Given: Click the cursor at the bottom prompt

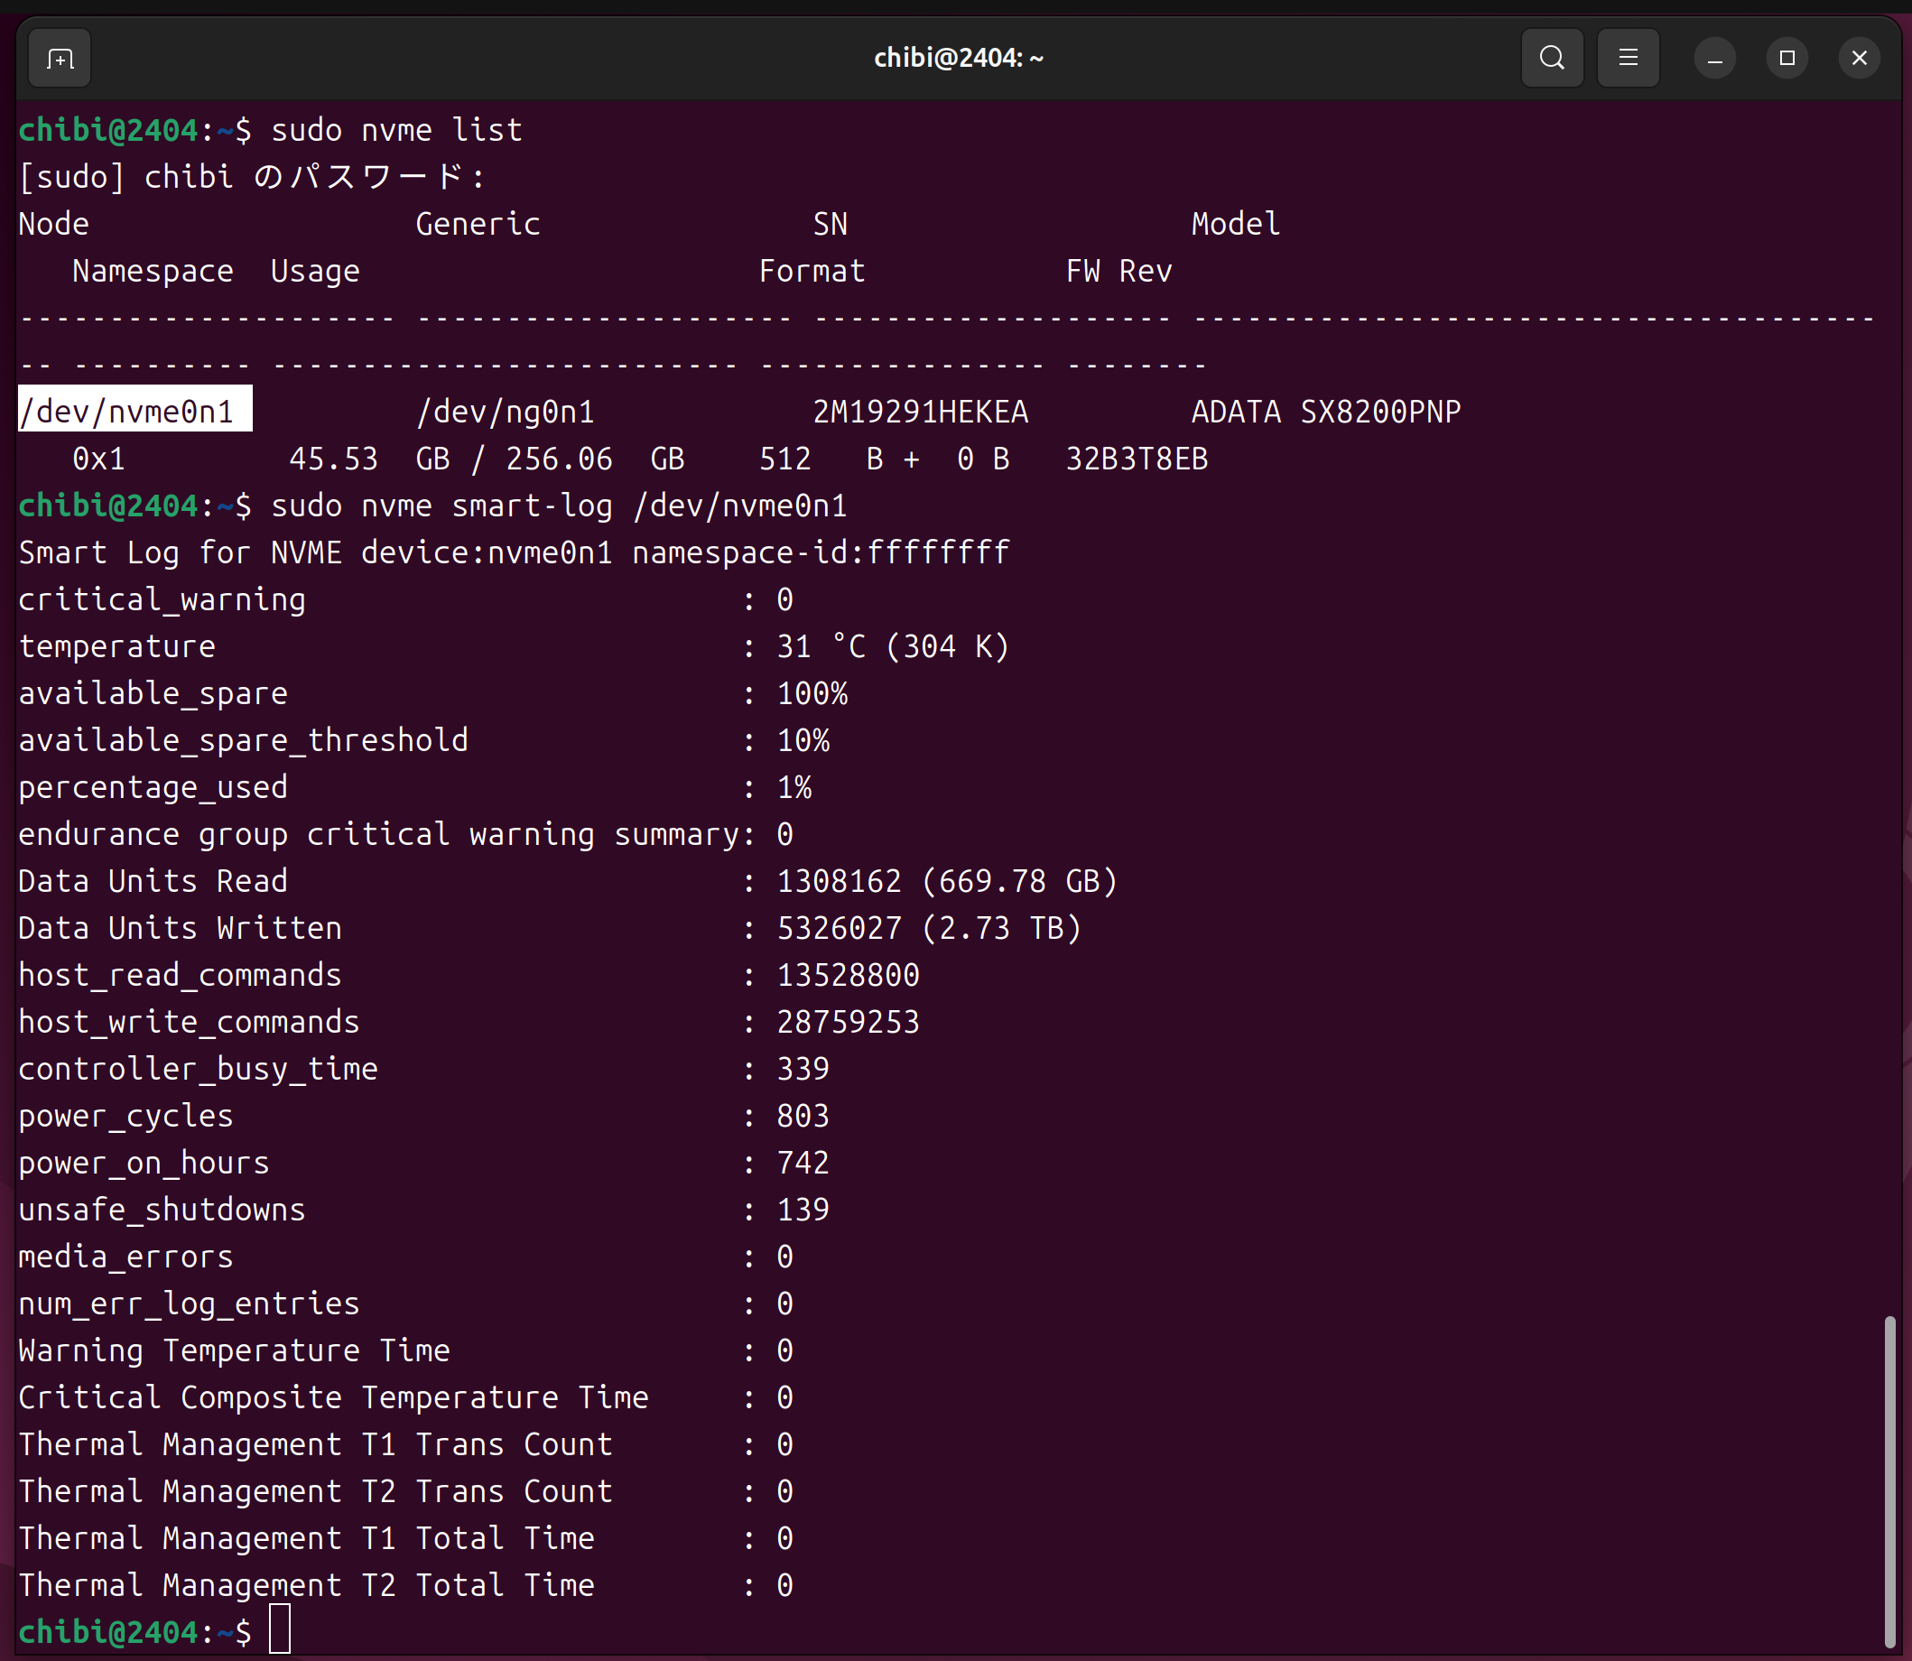Looking at the screenshot, I should 280,1630.
